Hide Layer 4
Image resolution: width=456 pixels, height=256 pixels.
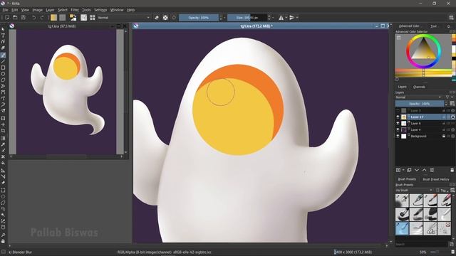[x=398, y=129]
